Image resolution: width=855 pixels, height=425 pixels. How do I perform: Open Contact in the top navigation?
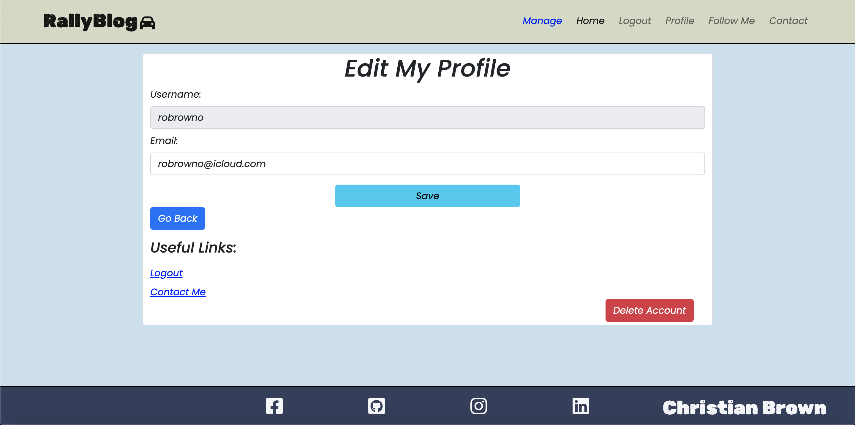788,21
